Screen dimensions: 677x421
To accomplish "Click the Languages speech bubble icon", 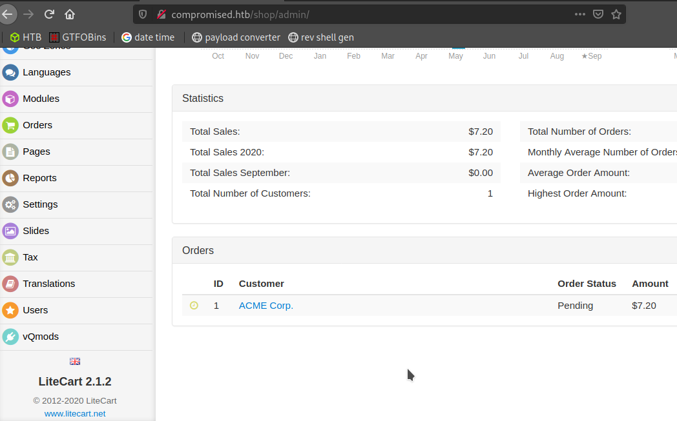I will tap(10, 72).
